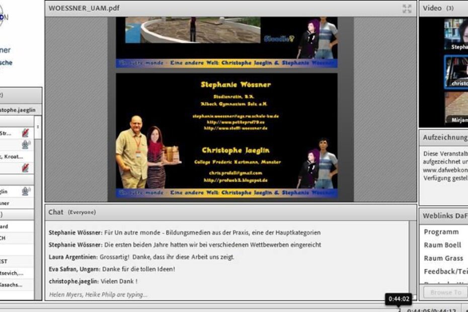Open the Programm weblink

(x=441, y=232)
